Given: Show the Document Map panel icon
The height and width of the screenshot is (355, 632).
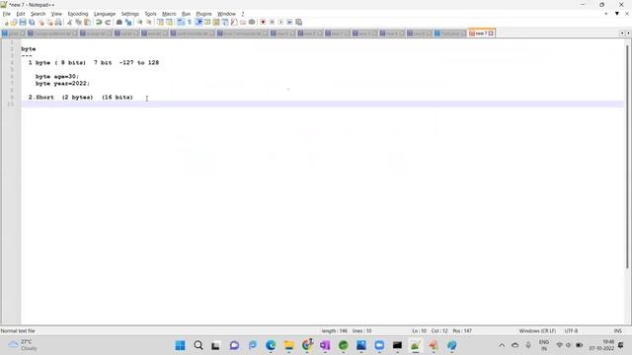Looking at the screenshot, I should [x=216, y=22].
